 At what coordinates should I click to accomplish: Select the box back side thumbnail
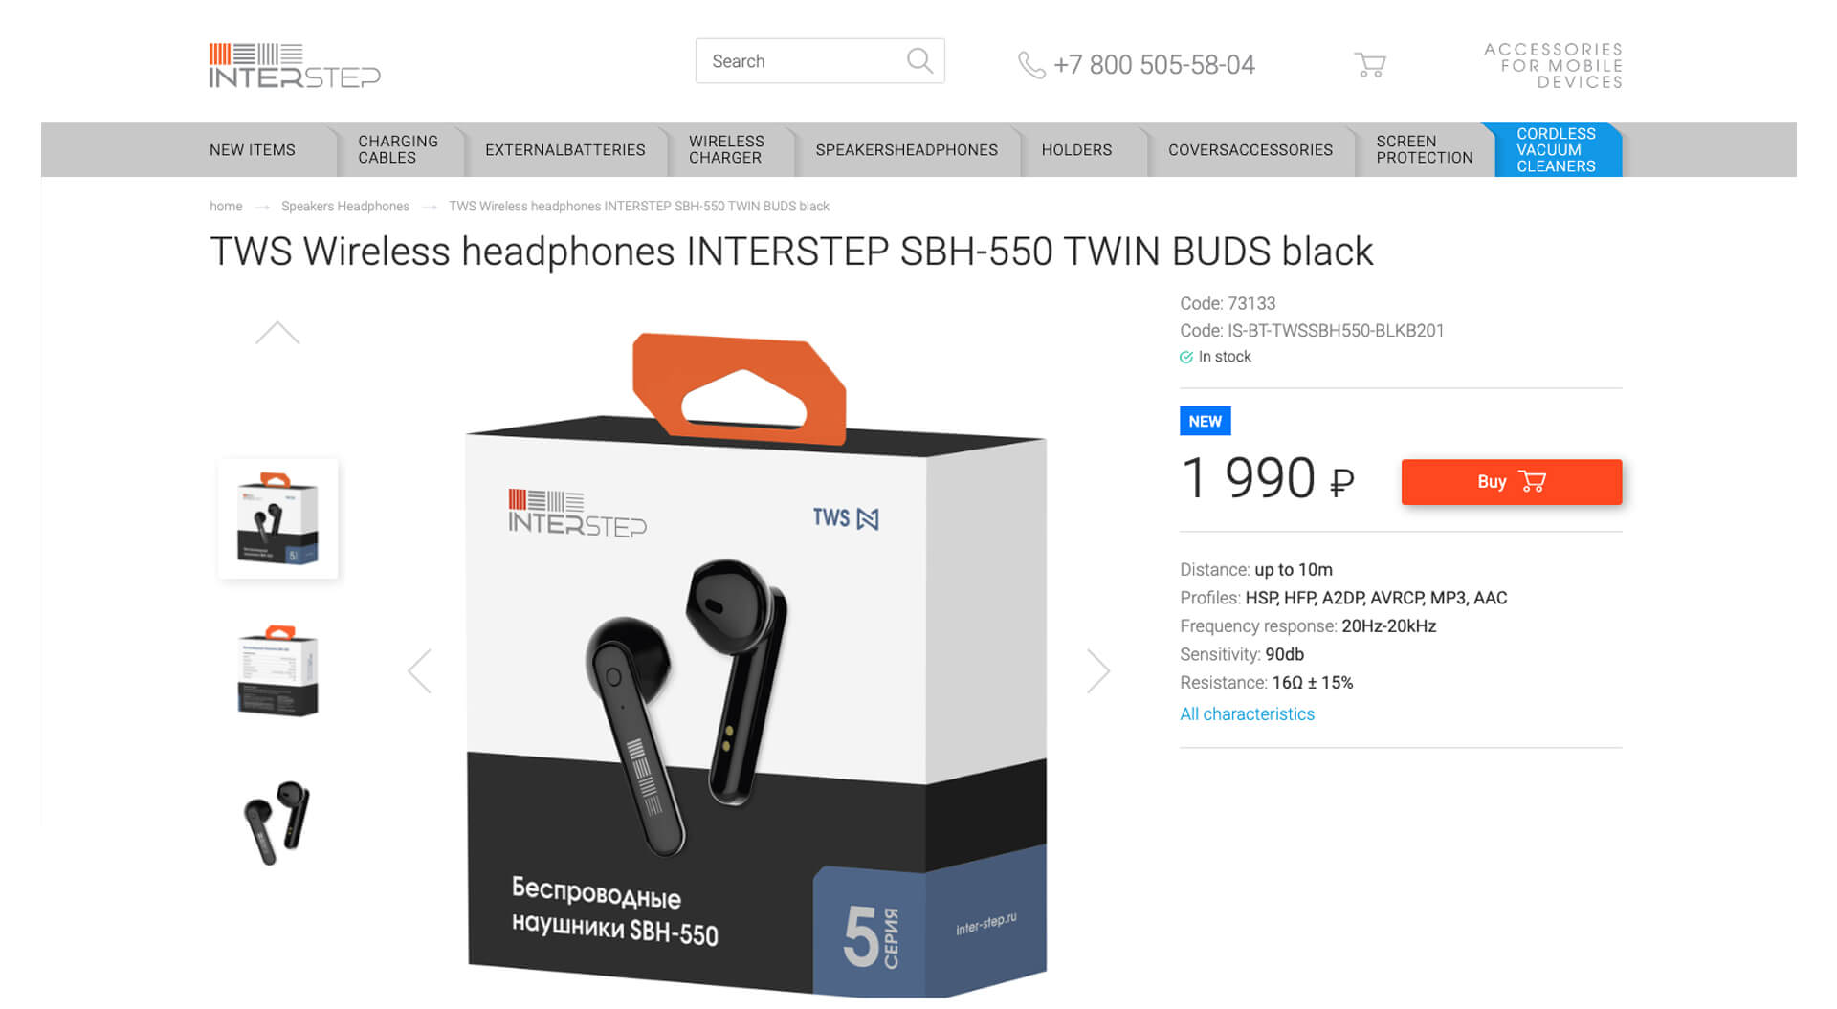point(278,670)
